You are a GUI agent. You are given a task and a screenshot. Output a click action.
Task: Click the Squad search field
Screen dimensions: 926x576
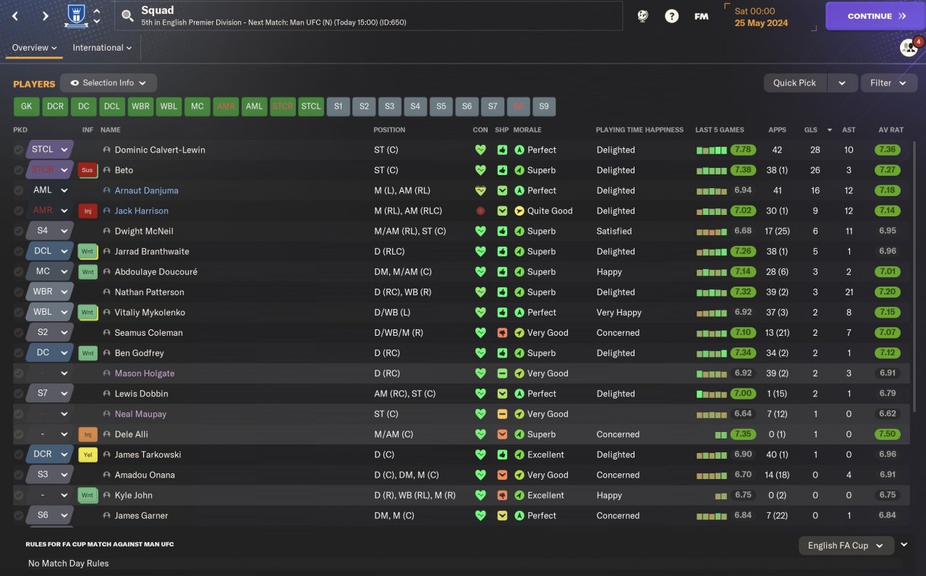click(x=369, y=16)
